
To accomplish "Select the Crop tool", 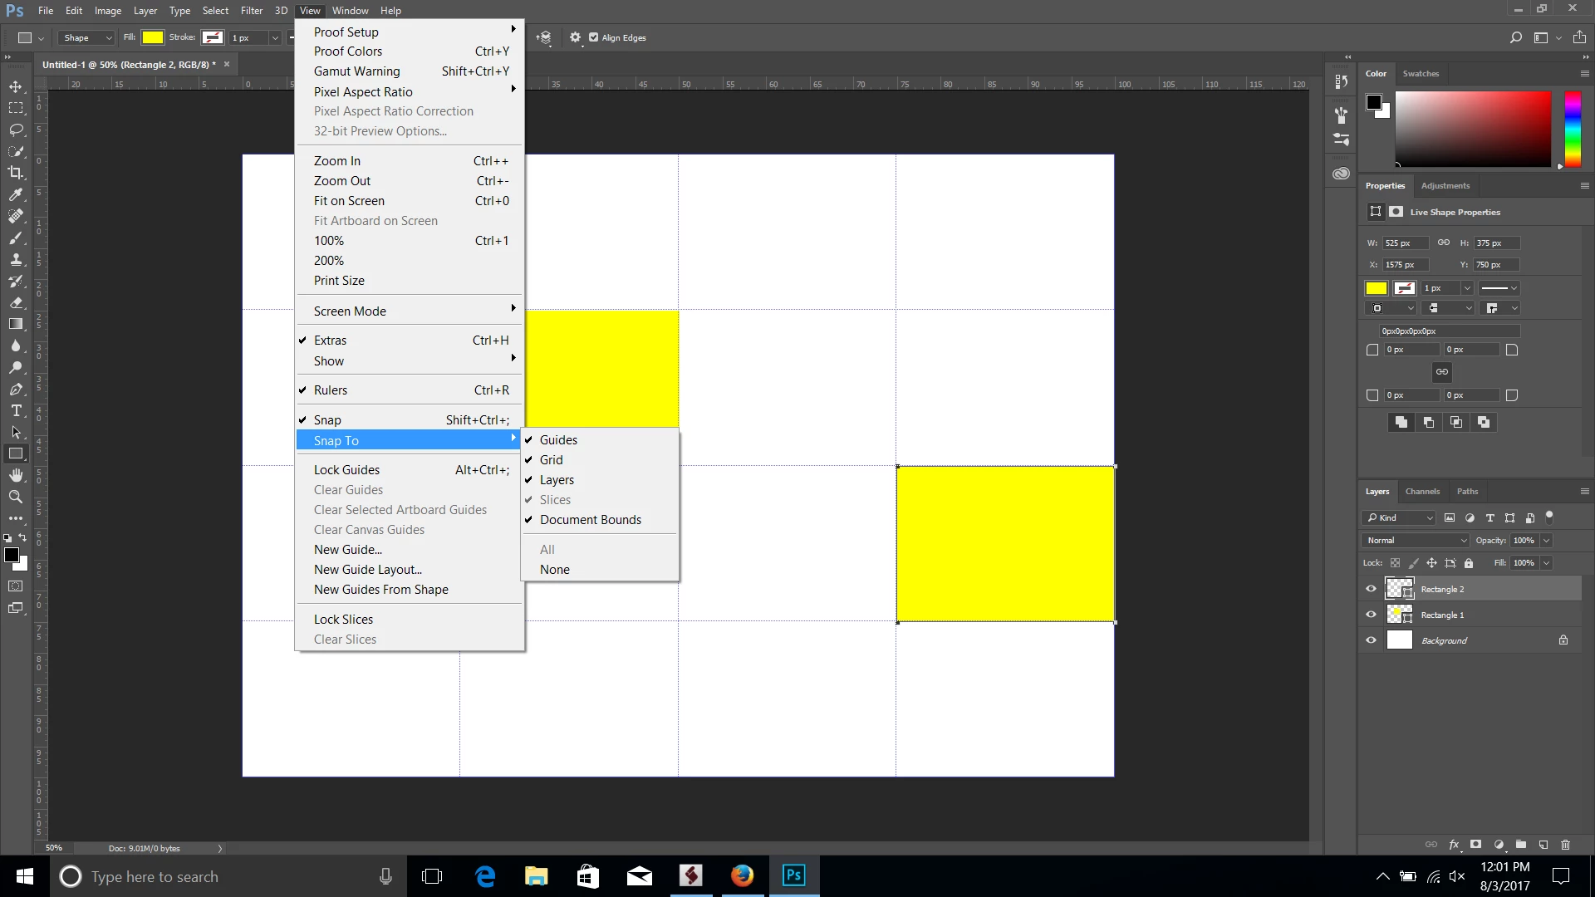I will tap(16, 173).
